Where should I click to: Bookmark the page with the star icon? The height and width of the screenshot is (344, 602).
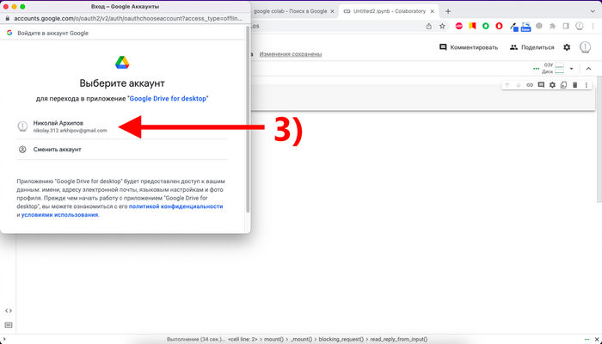coord(442,26)
